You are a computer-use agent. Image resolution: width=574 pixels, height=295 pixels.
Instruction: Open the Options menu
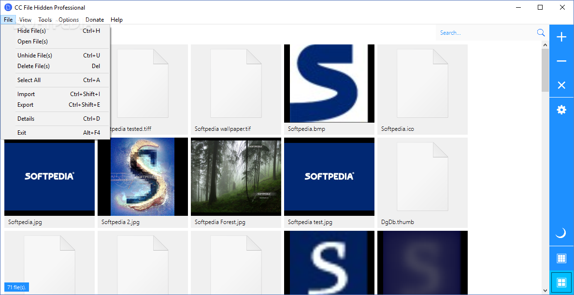[x=69, y=20]
